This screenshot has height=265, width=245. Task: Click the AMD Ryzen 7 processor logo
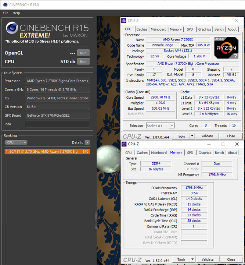(x=226, y=48)
